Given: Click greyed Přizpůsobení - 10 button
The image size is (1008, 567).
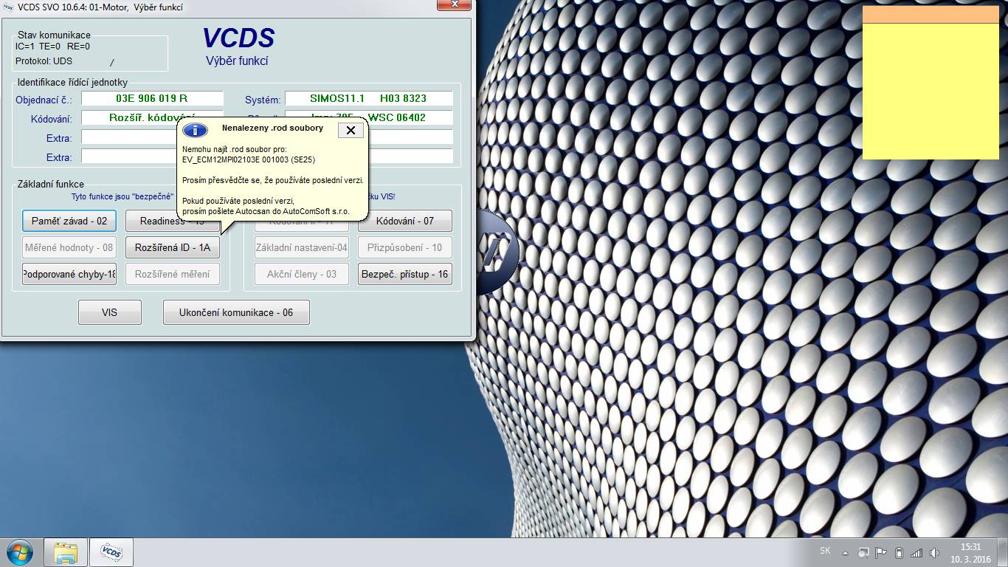Looking at the screenshot, I should (405, 247).
